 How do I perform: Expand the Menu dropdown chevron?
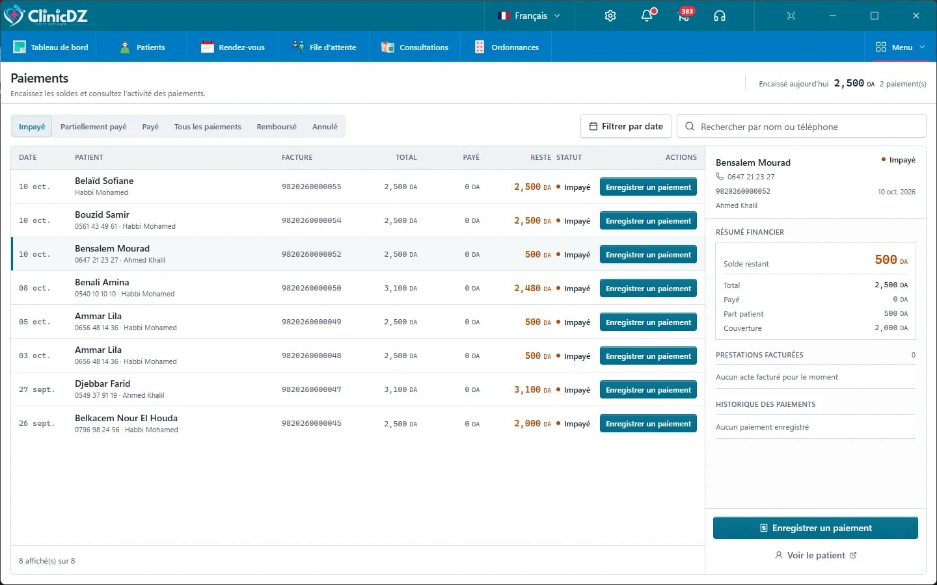(922, 47)
